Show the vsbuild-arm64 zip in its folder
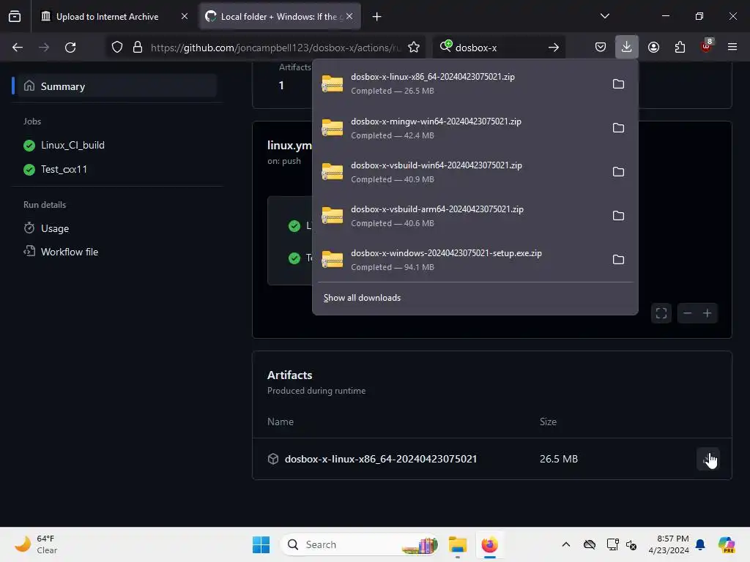Image resolution: width=750 pixels, height=562 pixels. coord(618,216)
